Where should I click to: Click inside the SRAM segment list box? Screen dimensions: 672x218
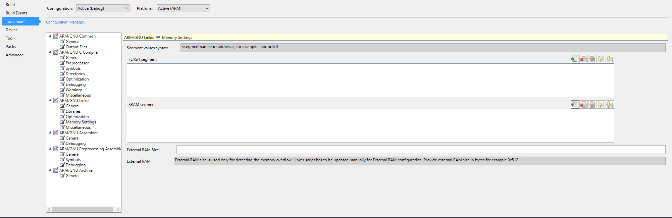click(x=370, y=126)
